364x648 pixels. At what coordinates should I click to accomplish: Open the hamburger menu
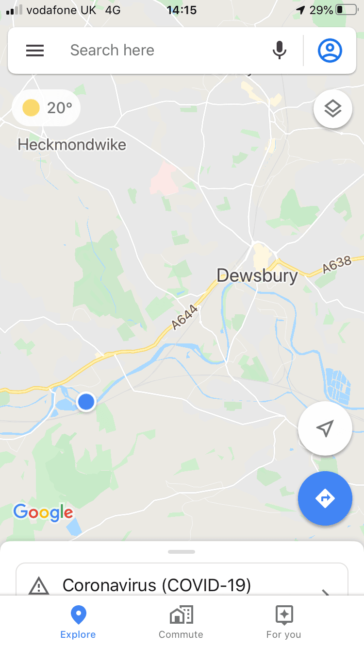click(x=35, y=51)
